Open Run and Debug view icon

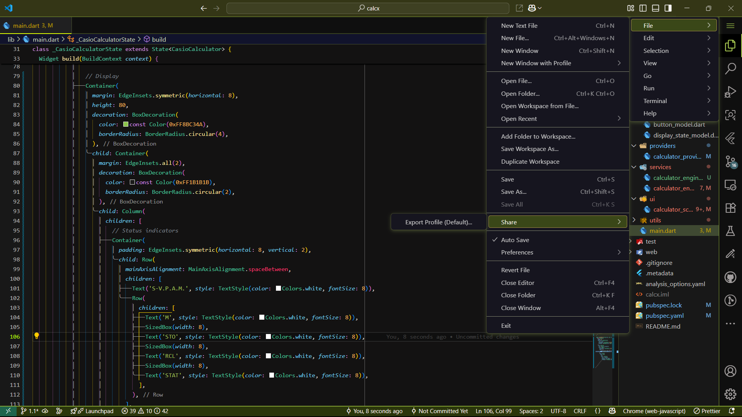730,92
